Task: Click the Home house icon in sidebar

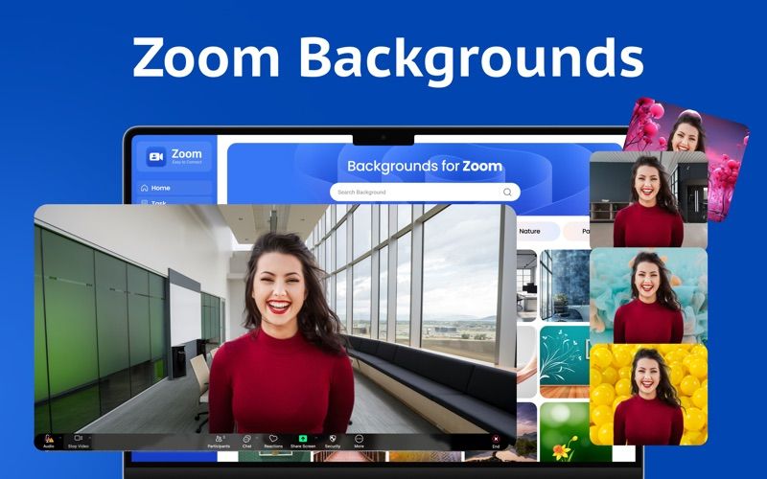Action: pyautogui.click(x=145, y=188)
